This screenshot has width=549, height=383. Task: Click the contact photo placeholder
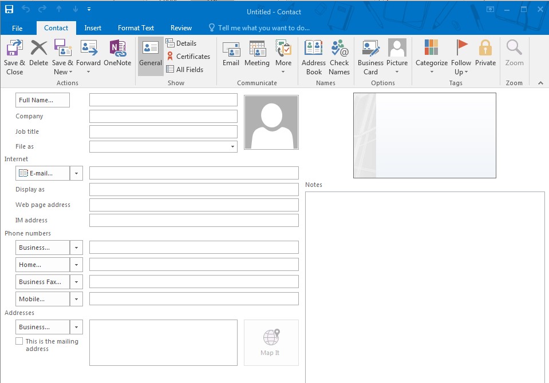pos(271,122)
